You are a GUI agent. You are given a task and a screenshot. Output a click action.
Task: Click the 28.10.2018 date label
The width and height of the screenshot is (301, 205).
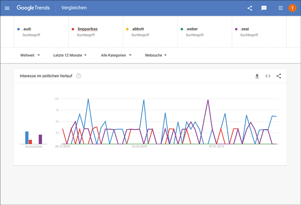click(63, 146)
